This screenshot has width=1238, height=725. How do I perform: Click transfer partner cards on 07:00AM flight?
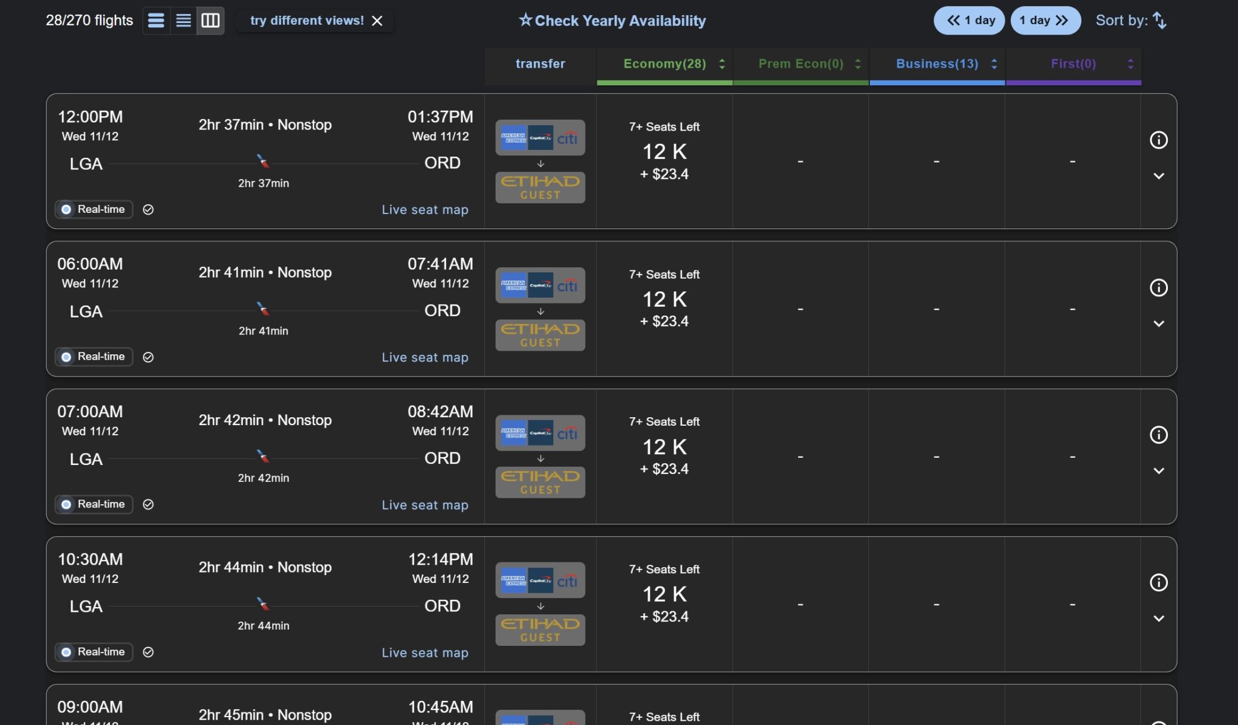540,433
